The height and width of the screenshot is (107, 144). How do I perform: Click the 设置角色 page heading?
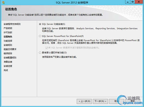pos(11,9)
